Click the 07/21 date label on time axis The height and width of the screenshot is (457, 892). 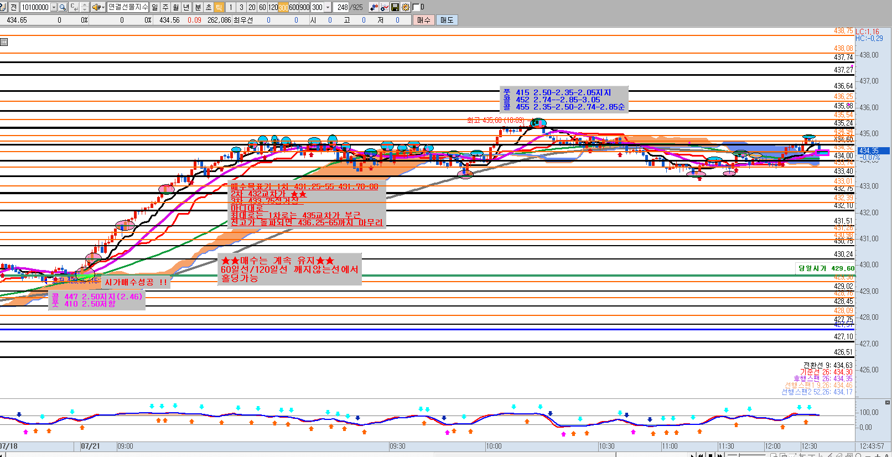[90, 446]
